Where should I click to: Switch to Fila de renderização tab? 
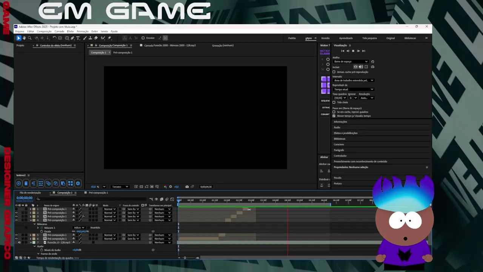coord(30,193)
